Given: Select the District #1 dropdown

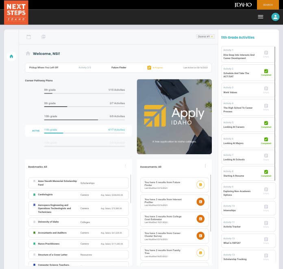Looking at the screenshot, I should tap(205, 37).
